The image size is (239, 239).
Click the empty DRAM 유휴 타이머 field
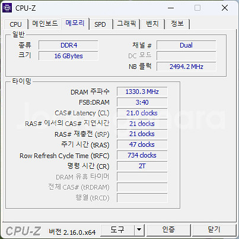142,177
